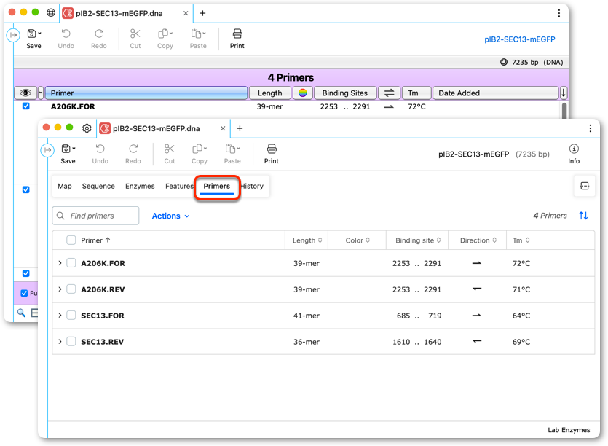
Task: Uncheck A206K.FOR checkbox in back window
Action: tap(26, 106)
